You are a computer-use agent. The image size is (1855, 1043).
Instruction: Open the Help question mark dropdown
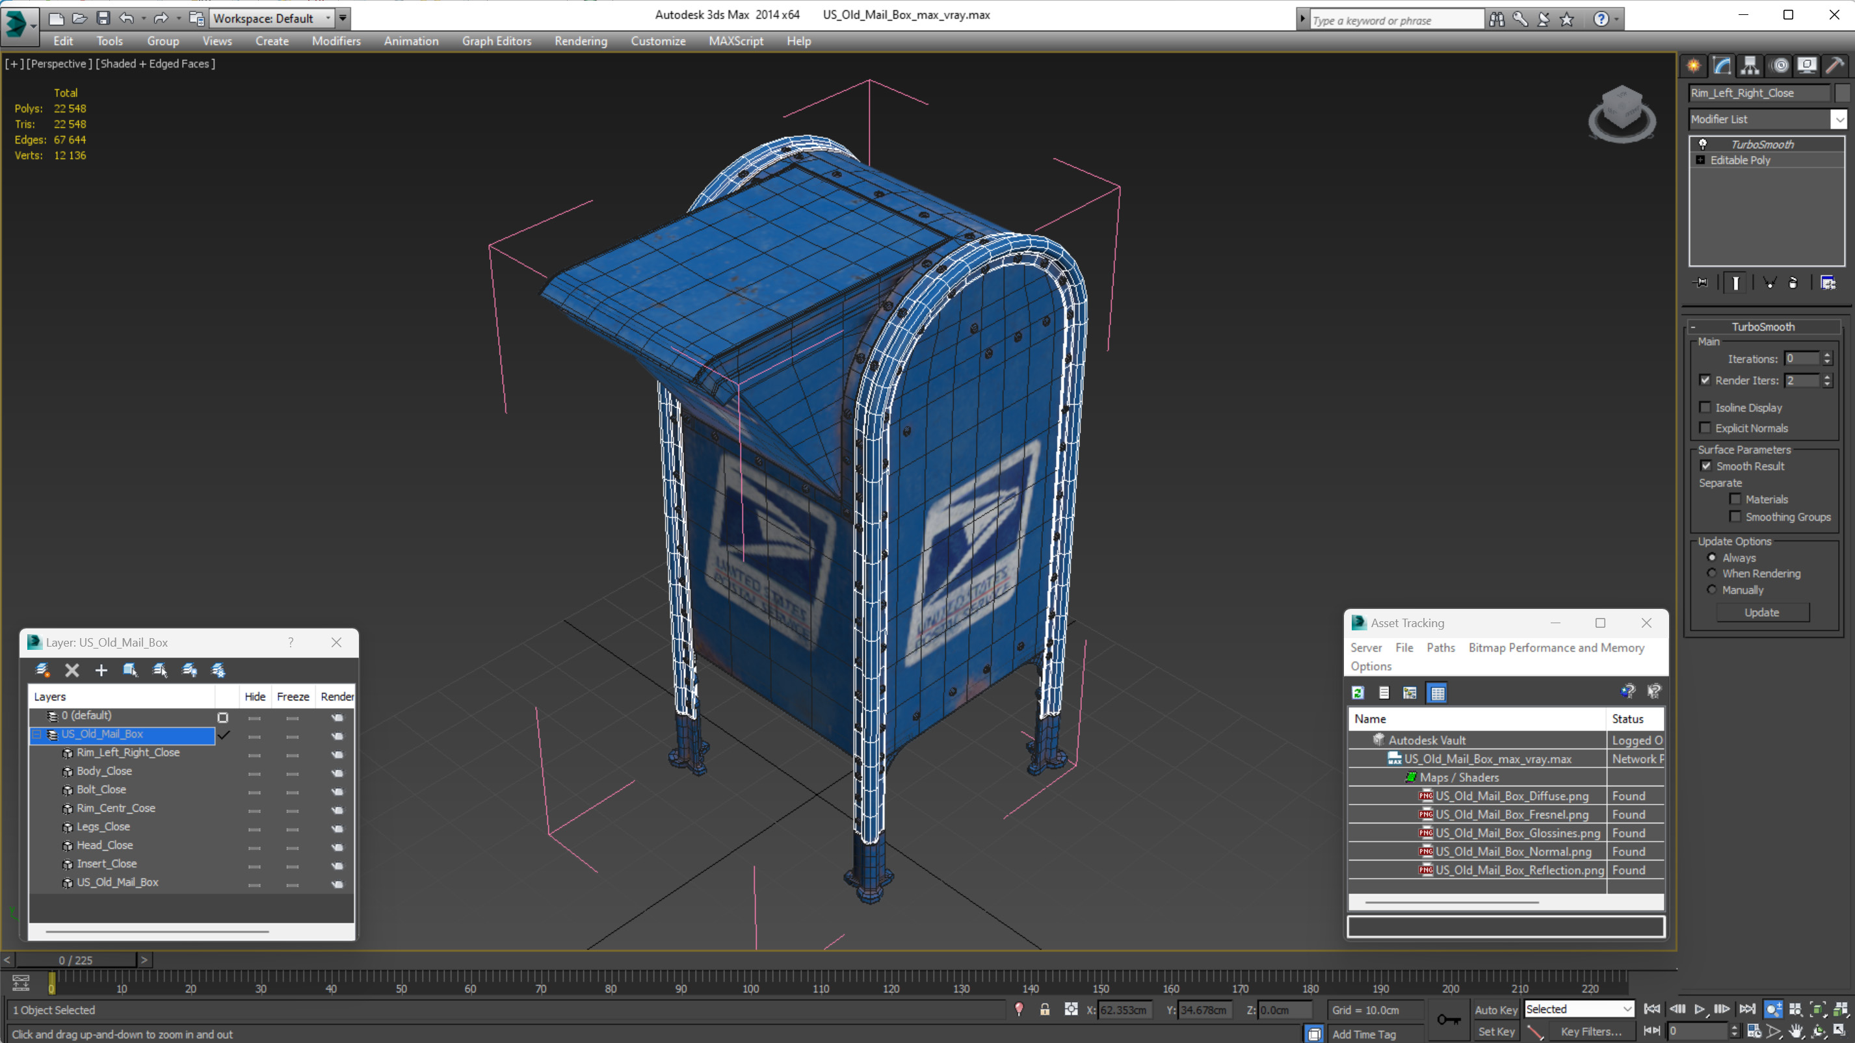coord(1618,19)
